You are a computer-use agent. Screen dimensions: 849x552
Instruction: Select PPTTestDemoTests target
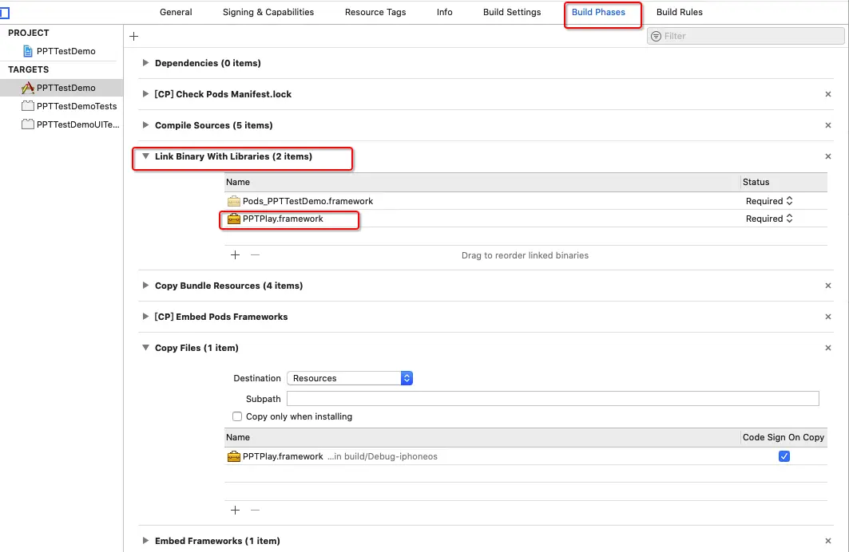pos(77,106)
